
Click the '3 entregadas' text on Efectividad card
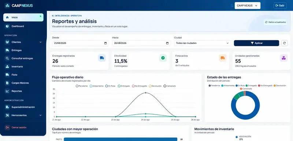(121, 66)
